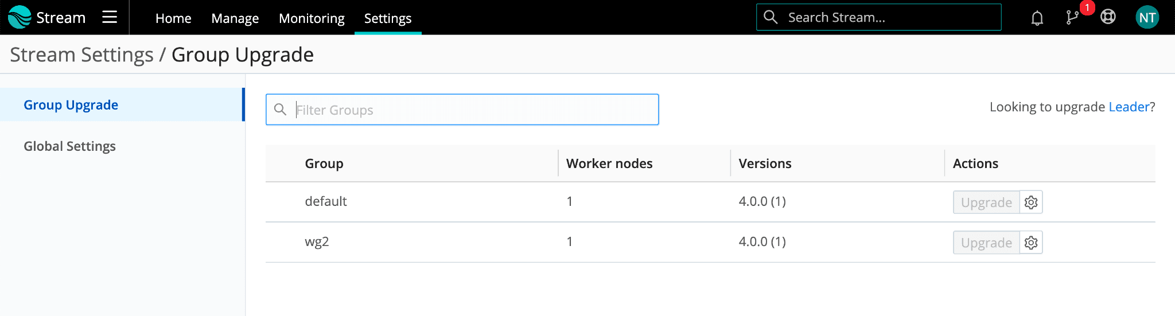Image resolution: width=1175 pixels, height=316 pixels.
Task: Open the help lifebuoy icon
Action: click(1108, 17)
